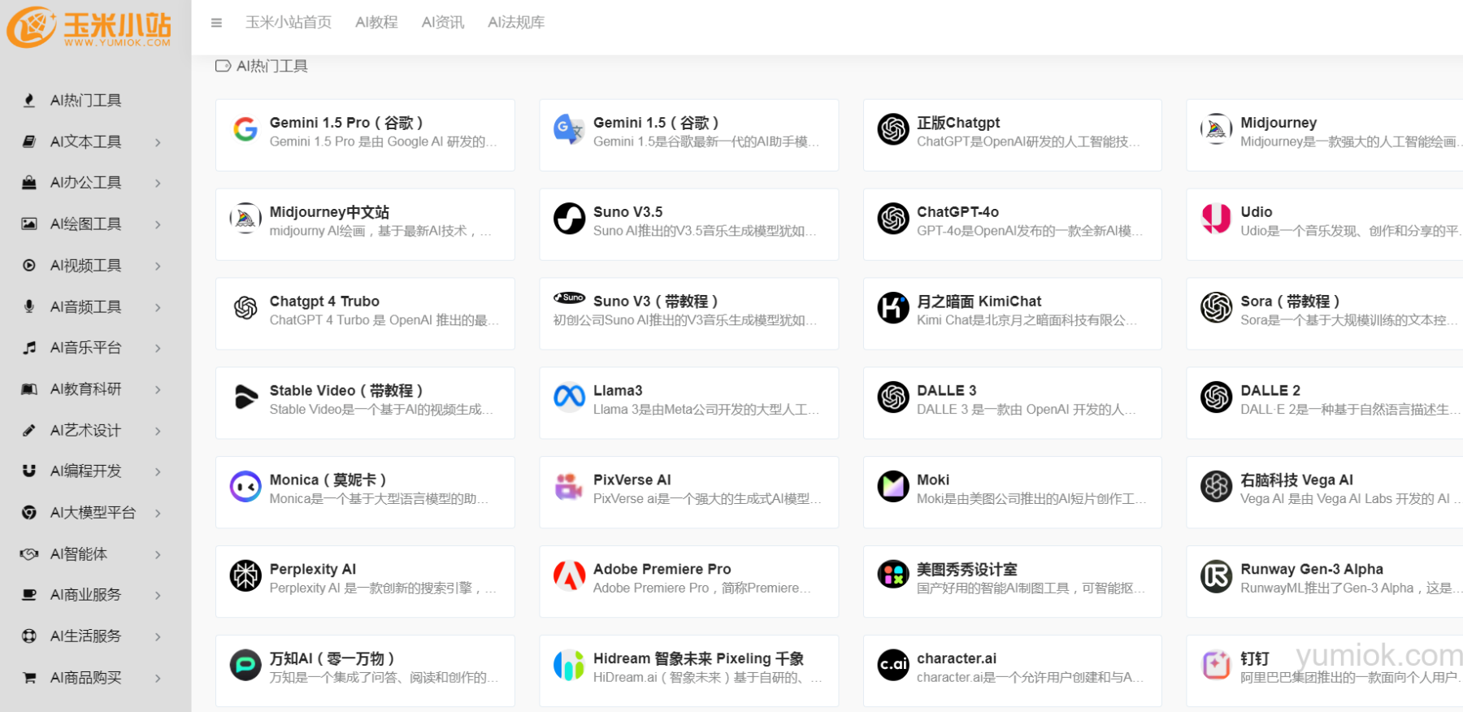
Task: Click the Monica logo icon
Action: [245, 487]
